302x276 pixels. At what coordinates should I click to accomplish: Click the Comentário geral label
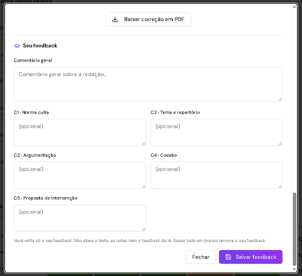pyautogui.click(x=33, y=60)
